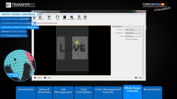The image size is (177, 99).
Task: Click the White Toner Controls heading
Action: (19, 14)
